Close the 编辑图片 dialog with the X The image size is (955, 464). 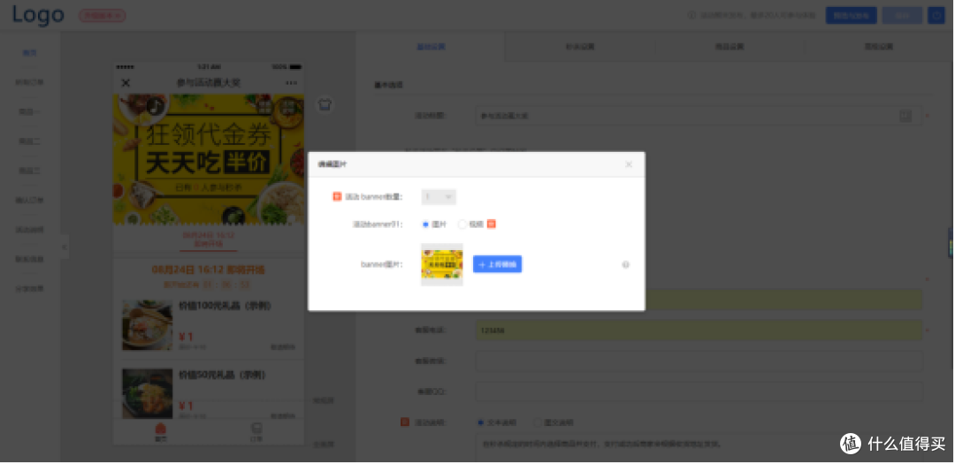629,164
